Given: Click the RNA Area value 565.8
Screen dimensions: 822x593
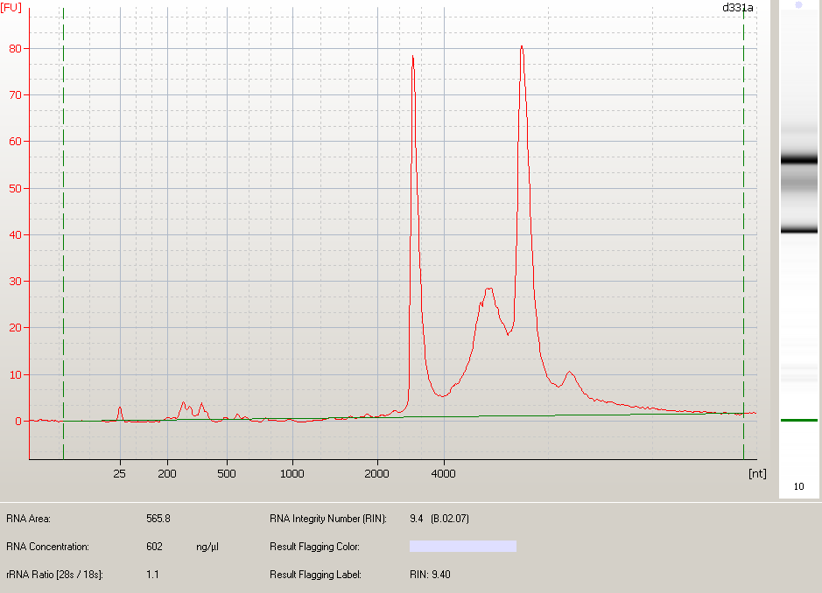Looking at the screenshot, I should click(x=158, y=519).
